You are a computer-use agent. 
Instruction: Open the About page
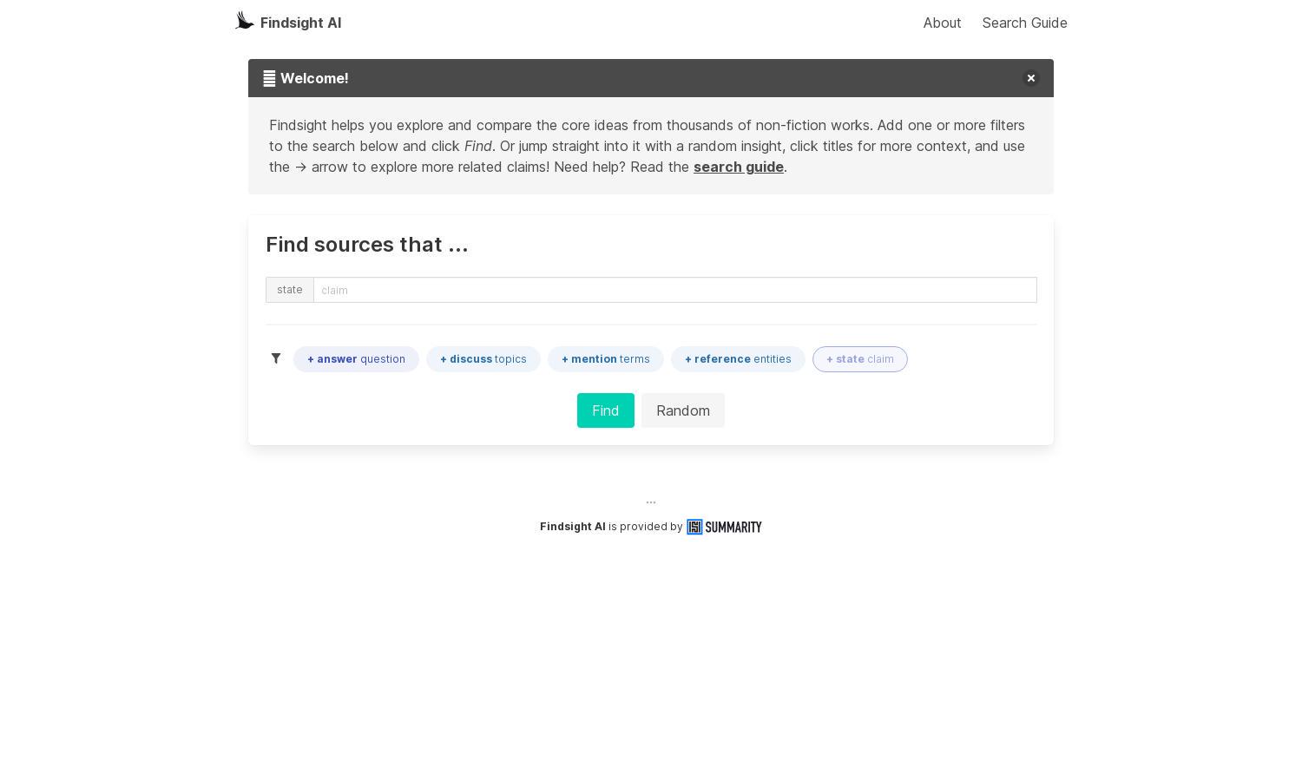point(942,23)
